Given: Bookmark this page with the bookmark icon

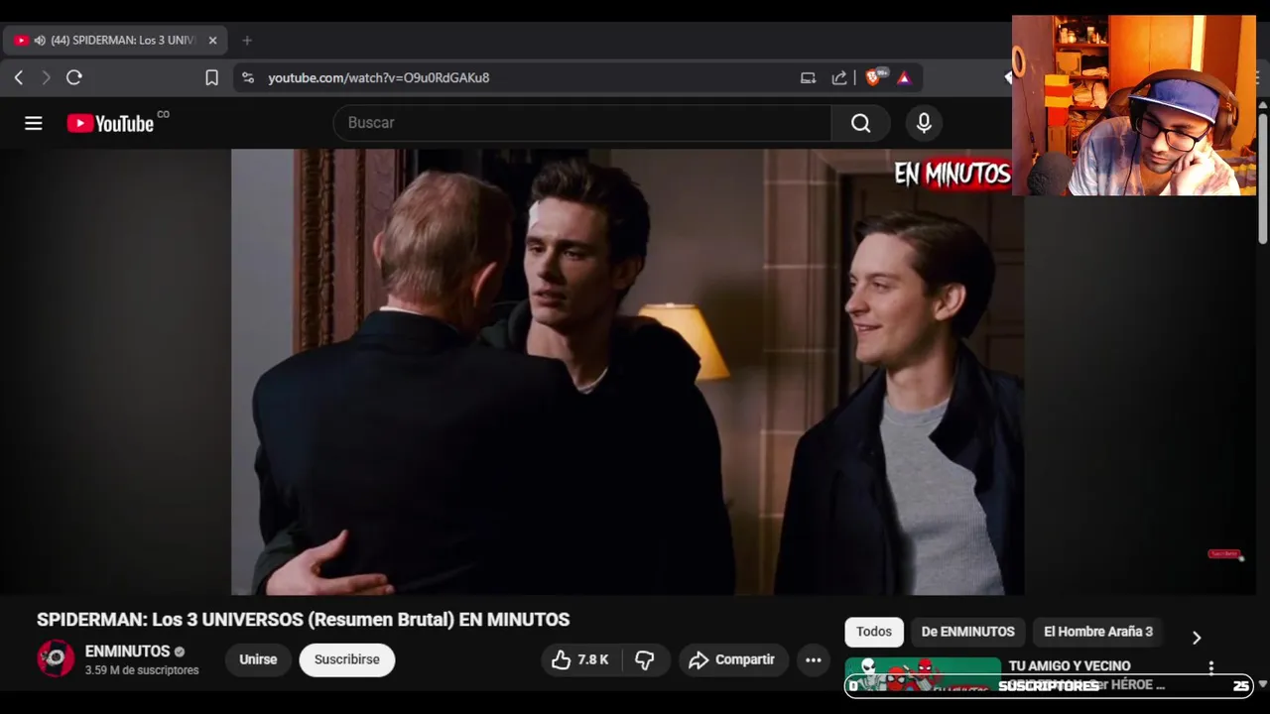Looking at the screenshot, I should (211, 77).
